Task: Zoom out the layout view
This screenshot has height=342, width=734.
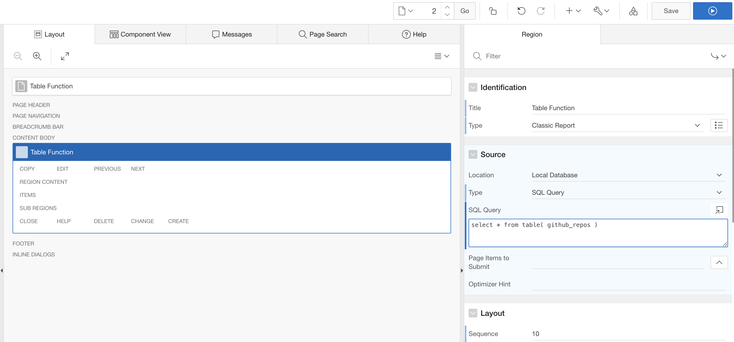Action: point(18,56)
